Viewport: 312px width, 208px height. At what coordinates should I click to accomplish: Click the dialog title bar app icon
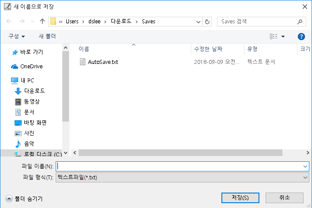(x=8, y=7)
